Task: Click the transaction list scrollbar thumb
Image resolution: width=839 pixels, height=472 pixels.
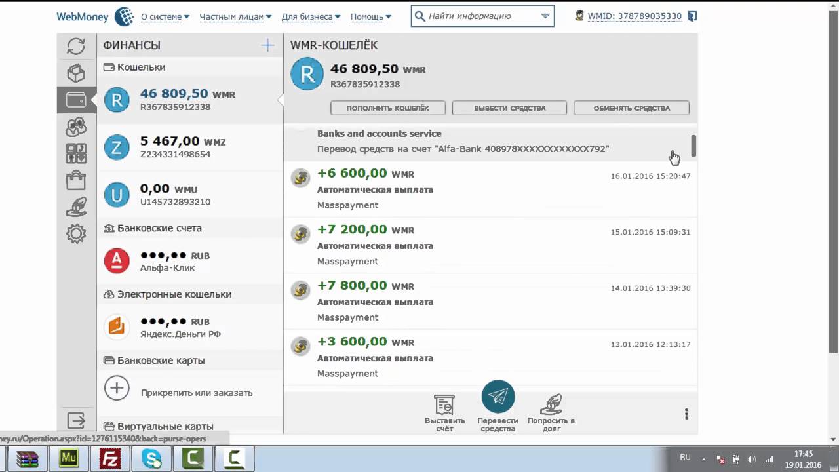Action: pos(693,146)
